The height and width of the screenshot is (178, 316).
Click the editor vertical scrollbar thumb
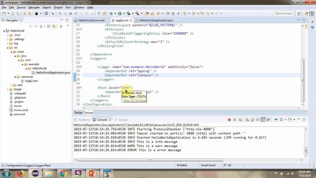303,80
